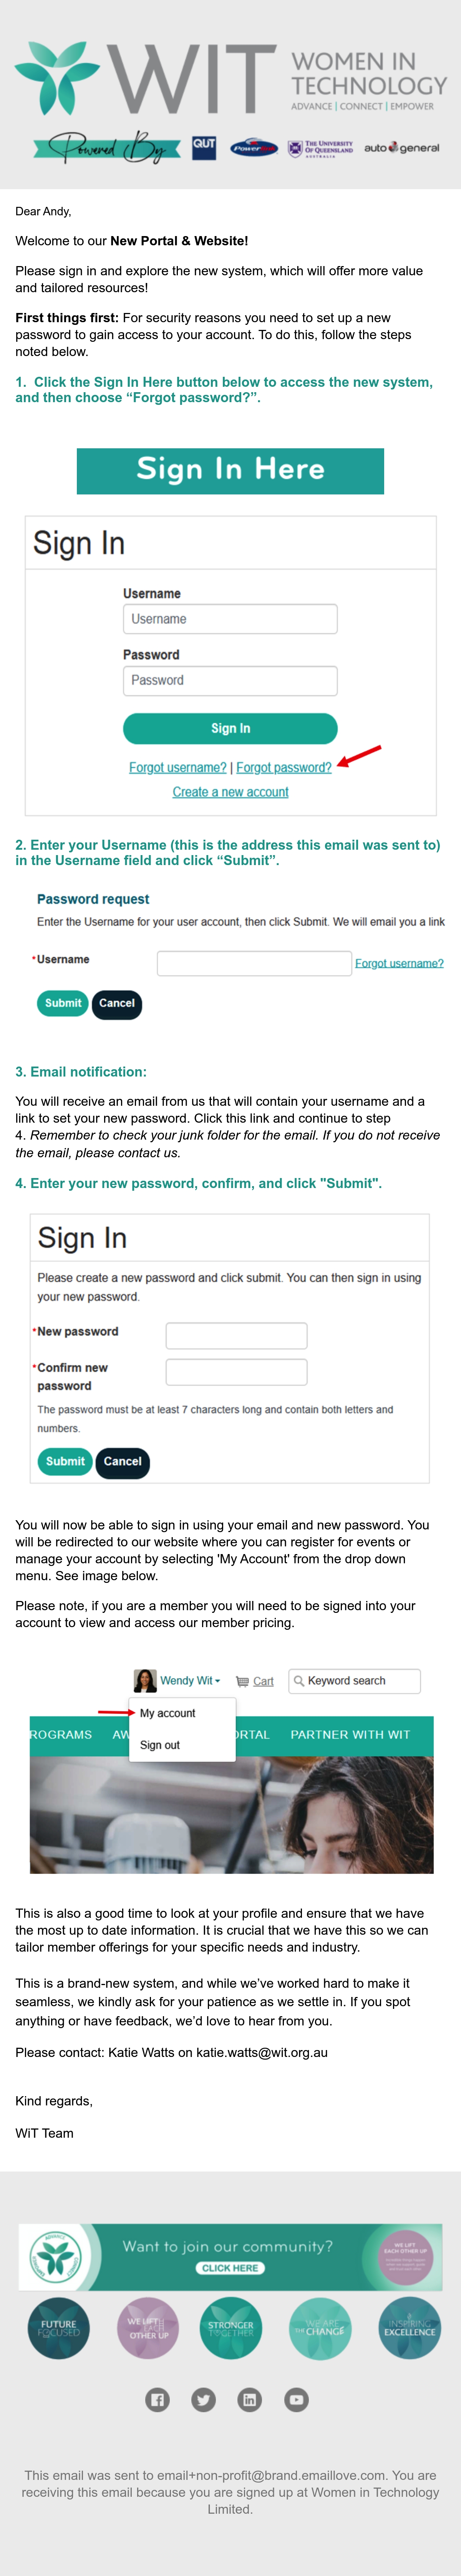461x2576 pixels.
Task: Click the Forgot password? link
Action: [x=284, y=767]
